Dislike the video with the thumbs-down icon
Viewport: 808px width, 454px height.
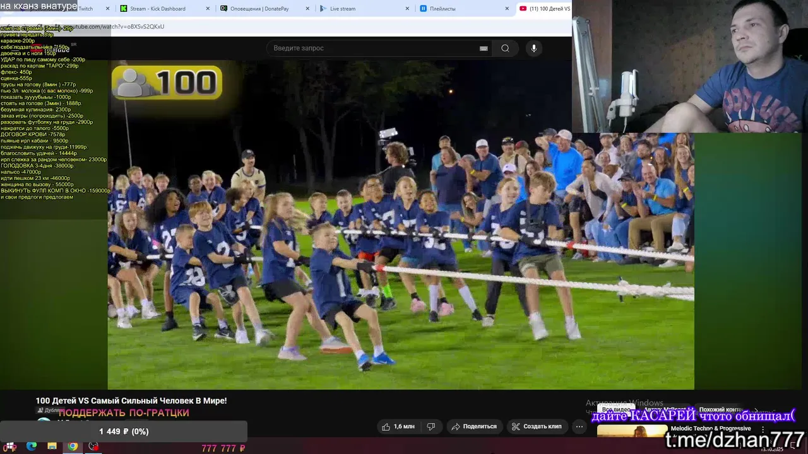pyautogui.click(x=431, y=427)
